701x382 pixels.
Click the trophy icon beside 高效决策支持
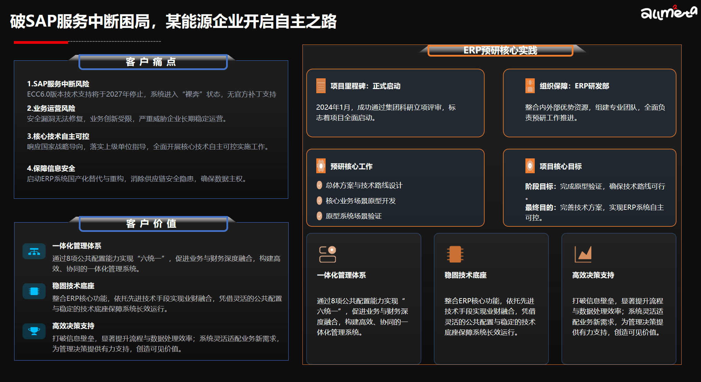point(34,331)
